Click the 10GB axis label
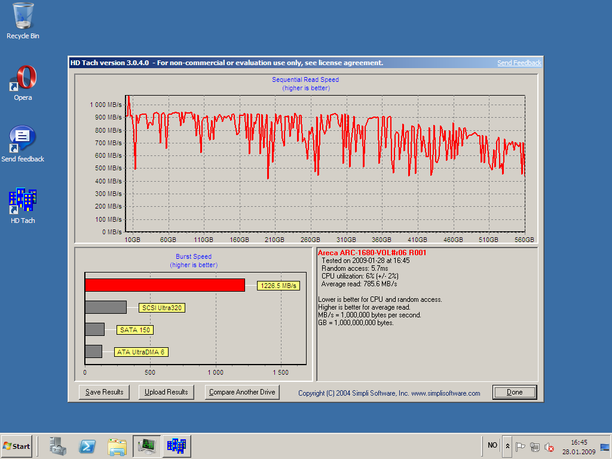This screenshot has height=459, width=612. [x=132, y=240]
